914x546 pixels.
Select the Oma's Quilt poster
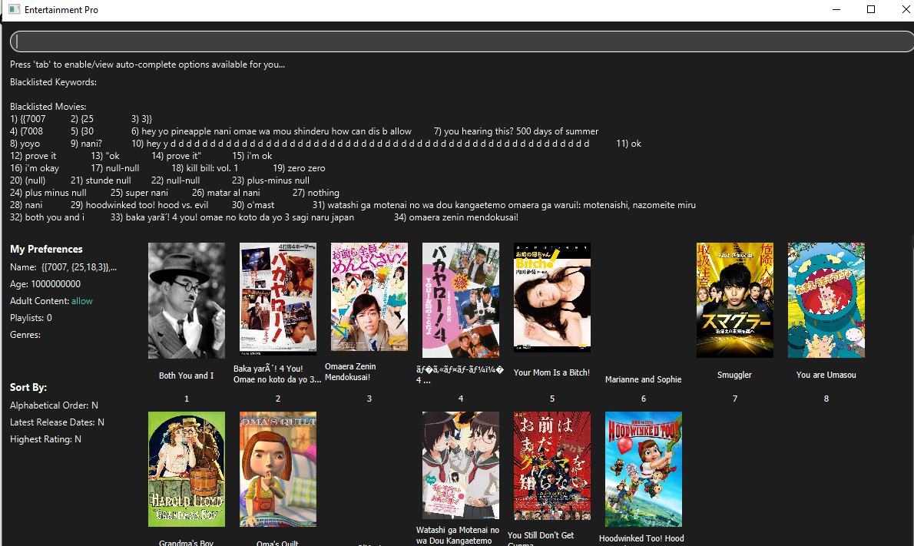click(278, 469)
